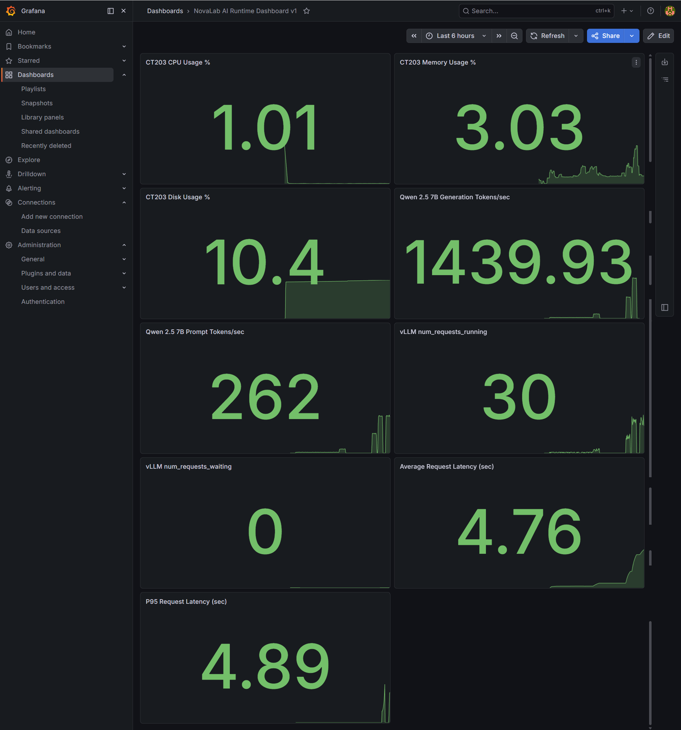The height and width of the screenshot is (730, 681).
Task: Click the outline list icon in right toolbar
Action: pos(665,79)
